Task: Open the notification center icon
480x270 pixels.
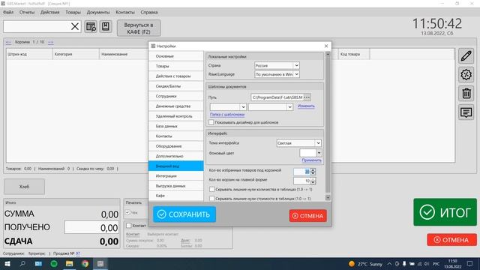Action: point(470,264)
